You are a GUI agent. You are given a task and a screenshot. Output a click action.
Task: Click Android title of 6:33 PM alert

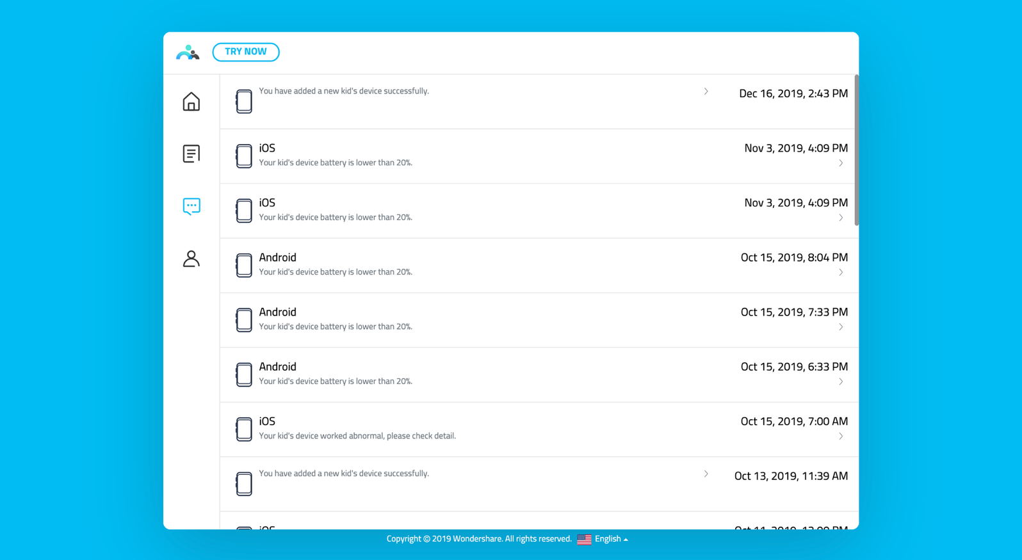(x=277, y=367)
